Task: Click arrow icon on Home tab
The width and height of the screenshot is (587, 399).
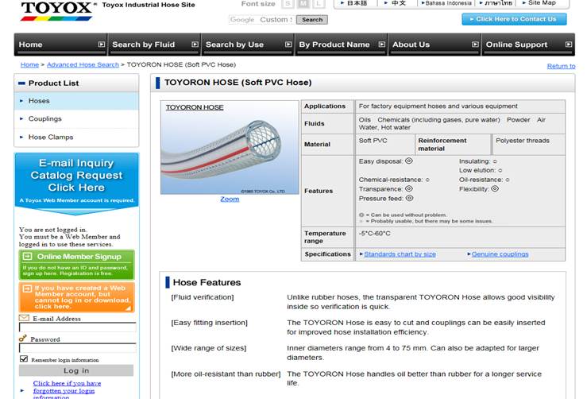Action: pos(102,45)
